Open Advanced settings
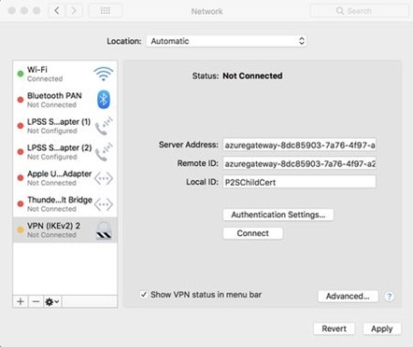Viewport: 413px width, 347px height. [x=348, y=296]
